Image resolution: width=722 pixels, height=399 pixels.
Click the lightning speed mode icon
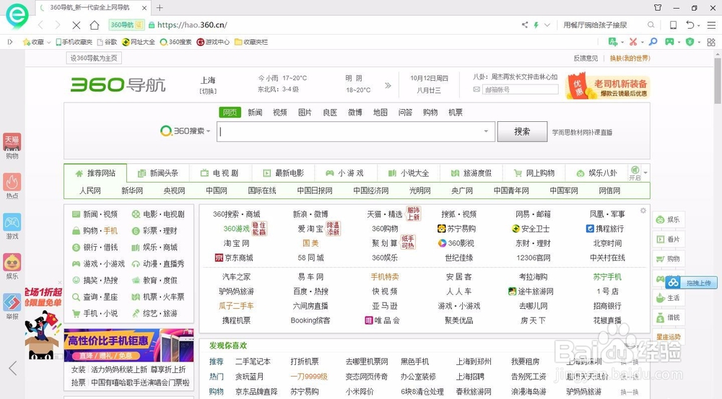point(536,25)
